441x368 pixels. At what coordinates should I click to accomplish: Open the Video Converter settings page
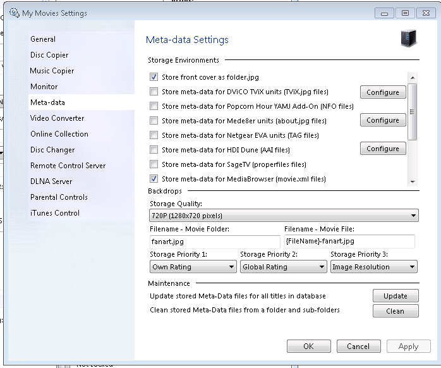(57, 118)
